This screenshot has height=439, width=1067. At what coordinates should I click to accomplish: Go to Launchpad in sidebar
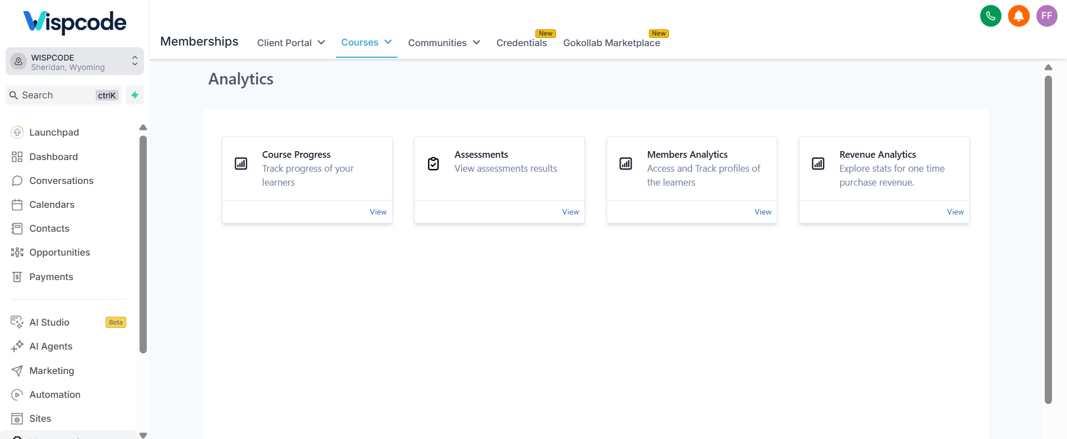54,132
